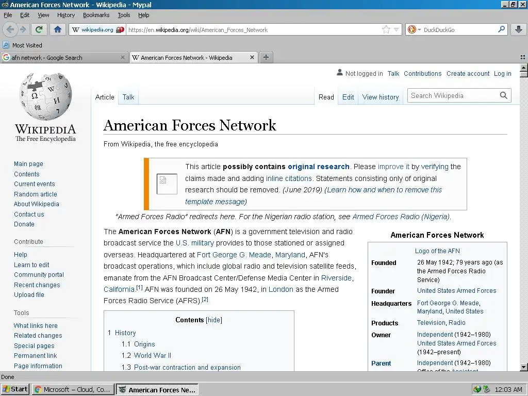This screenshot has width=528, height=396.
Task: Open the Tools menu
Action: (124, 15)
